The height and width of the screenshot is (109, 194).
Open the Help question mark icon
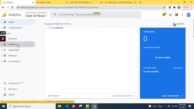tap(176, 15)
